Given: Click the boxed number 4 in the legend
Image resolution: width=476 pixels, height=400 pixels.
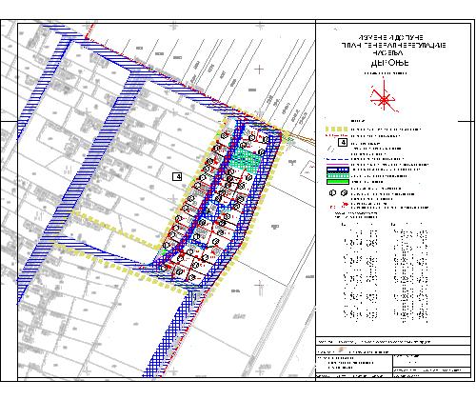Looking at the screenshot, I should pos(343,143).
